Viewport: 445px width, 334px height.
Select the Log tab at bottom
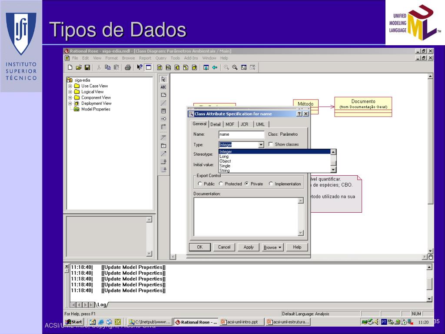tap(101, 305)
